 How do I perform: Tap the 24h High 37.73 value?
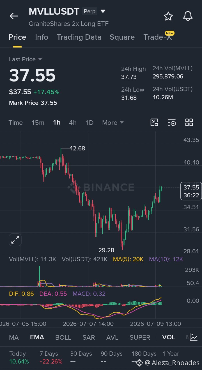click(129, 77)
